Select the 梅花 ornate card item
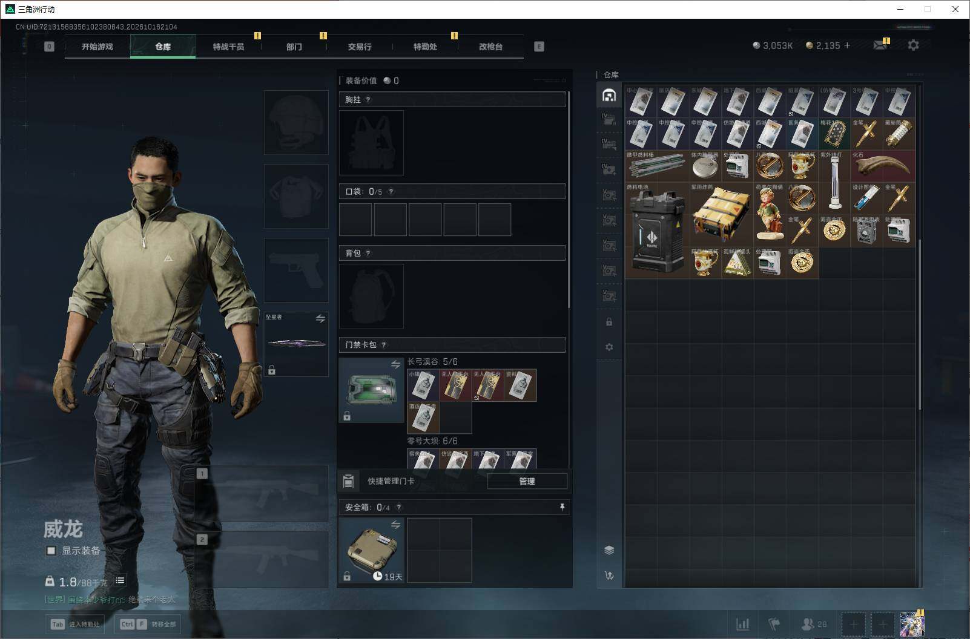 pos(834,134)
